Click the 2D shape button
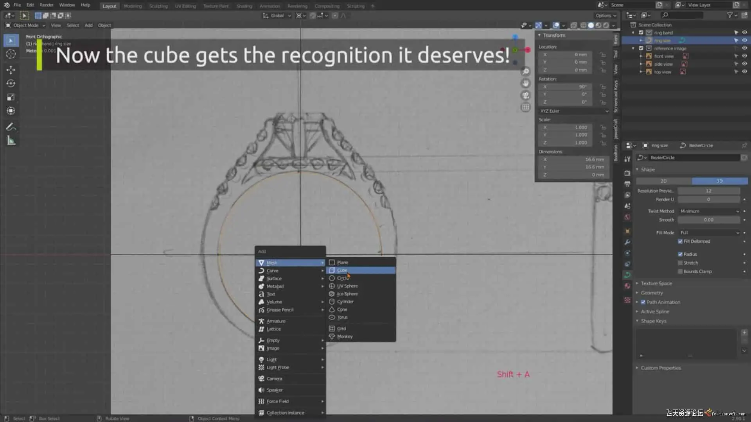Image resolution: width=751 pixels, height=422 pixels. tap(663, 181)
